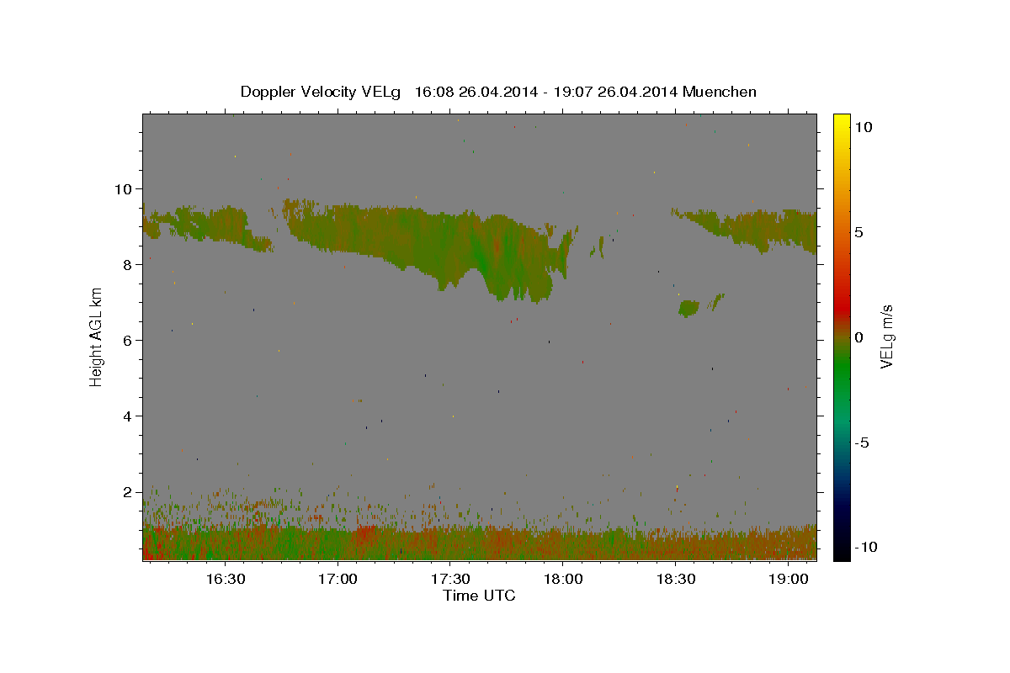Click the black bottom of the colorbar
Screen dimensions: 1010x673
(x=841, y=551)
